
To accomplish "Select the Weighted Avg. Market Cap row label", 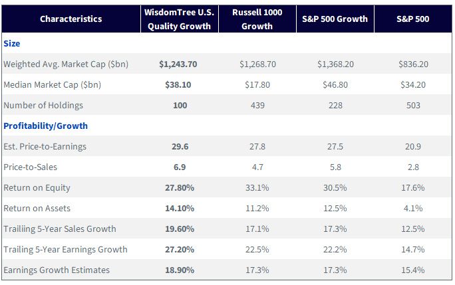I will pos(66,64).
